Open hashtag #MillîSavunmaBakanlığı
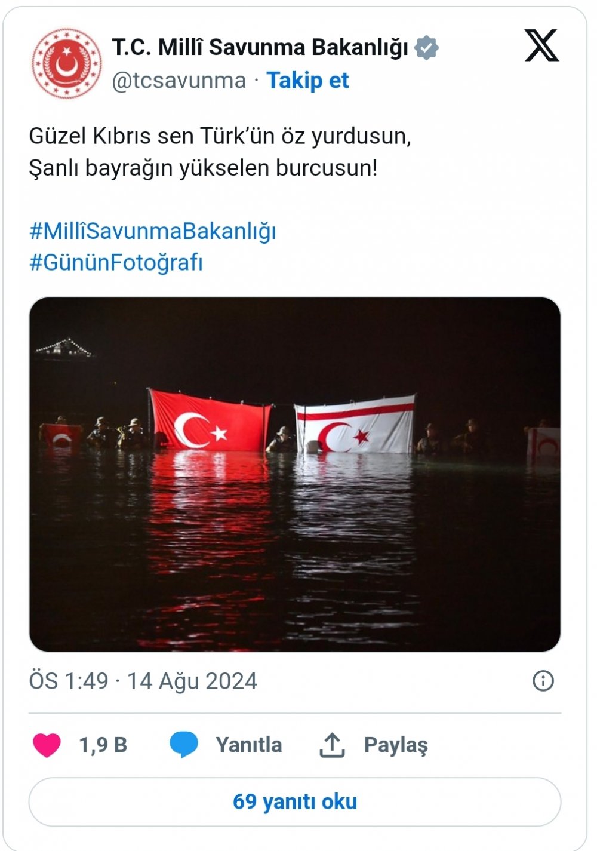The image size is (597, 851). click(153, 231)
